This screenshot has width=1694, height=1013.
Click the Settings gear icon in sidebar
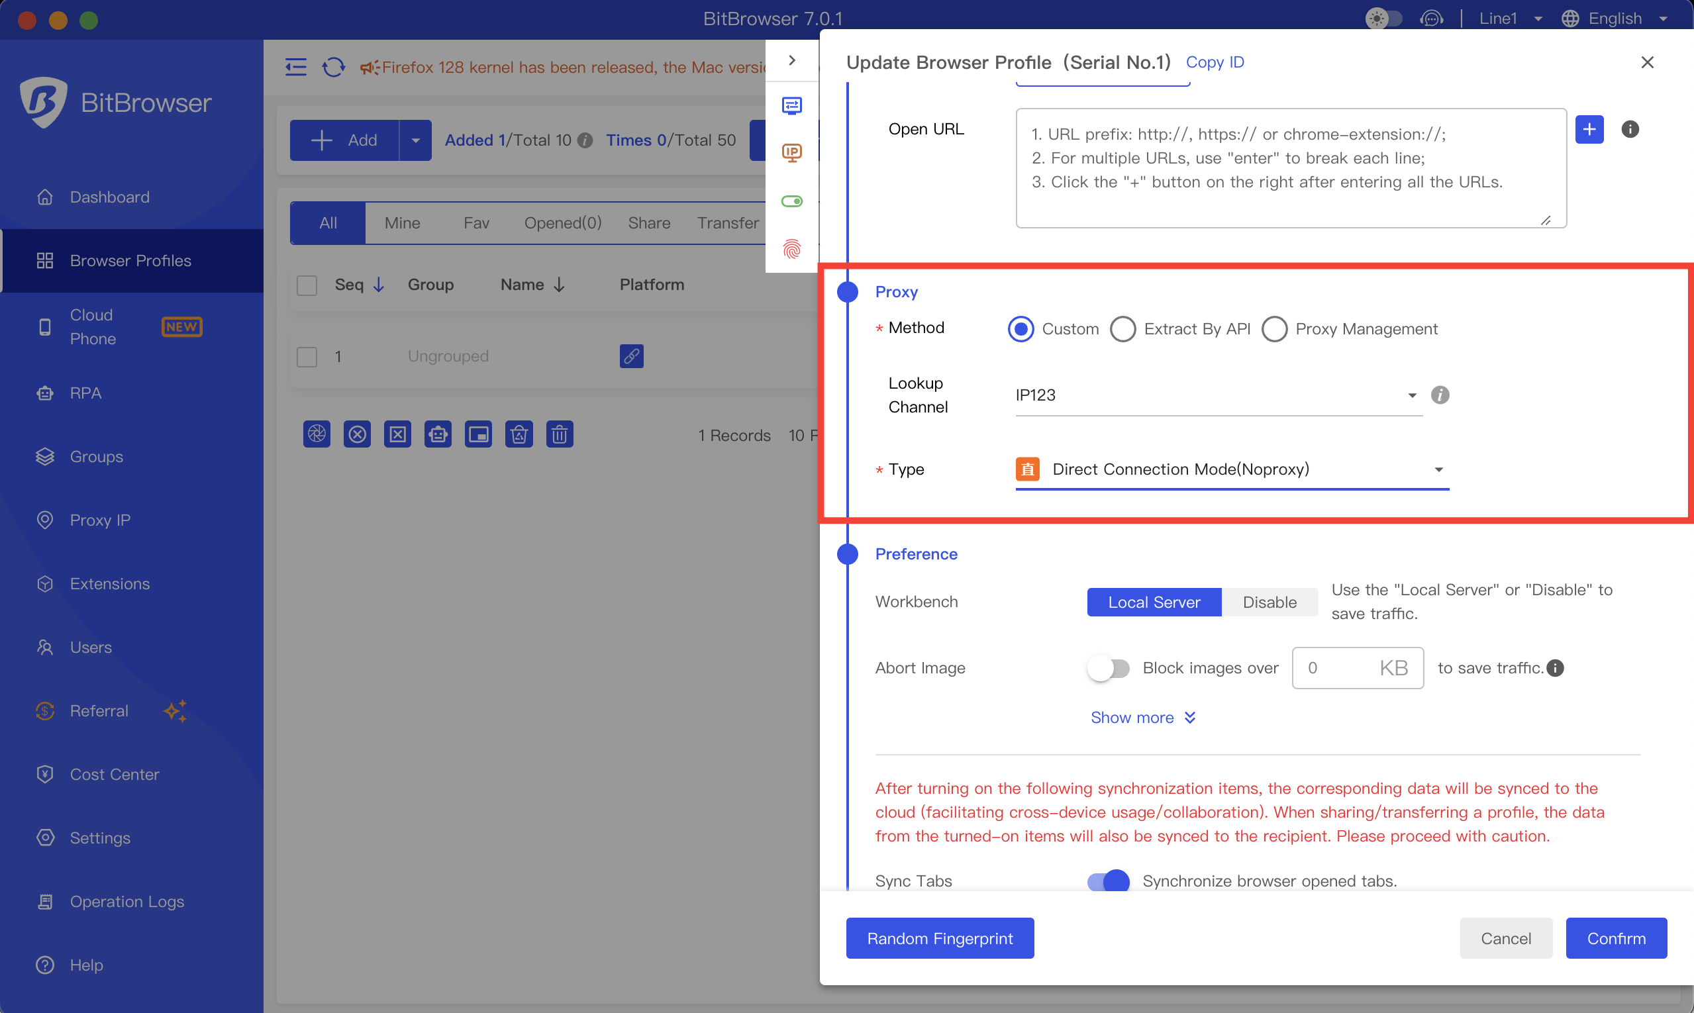pos(45,838)
